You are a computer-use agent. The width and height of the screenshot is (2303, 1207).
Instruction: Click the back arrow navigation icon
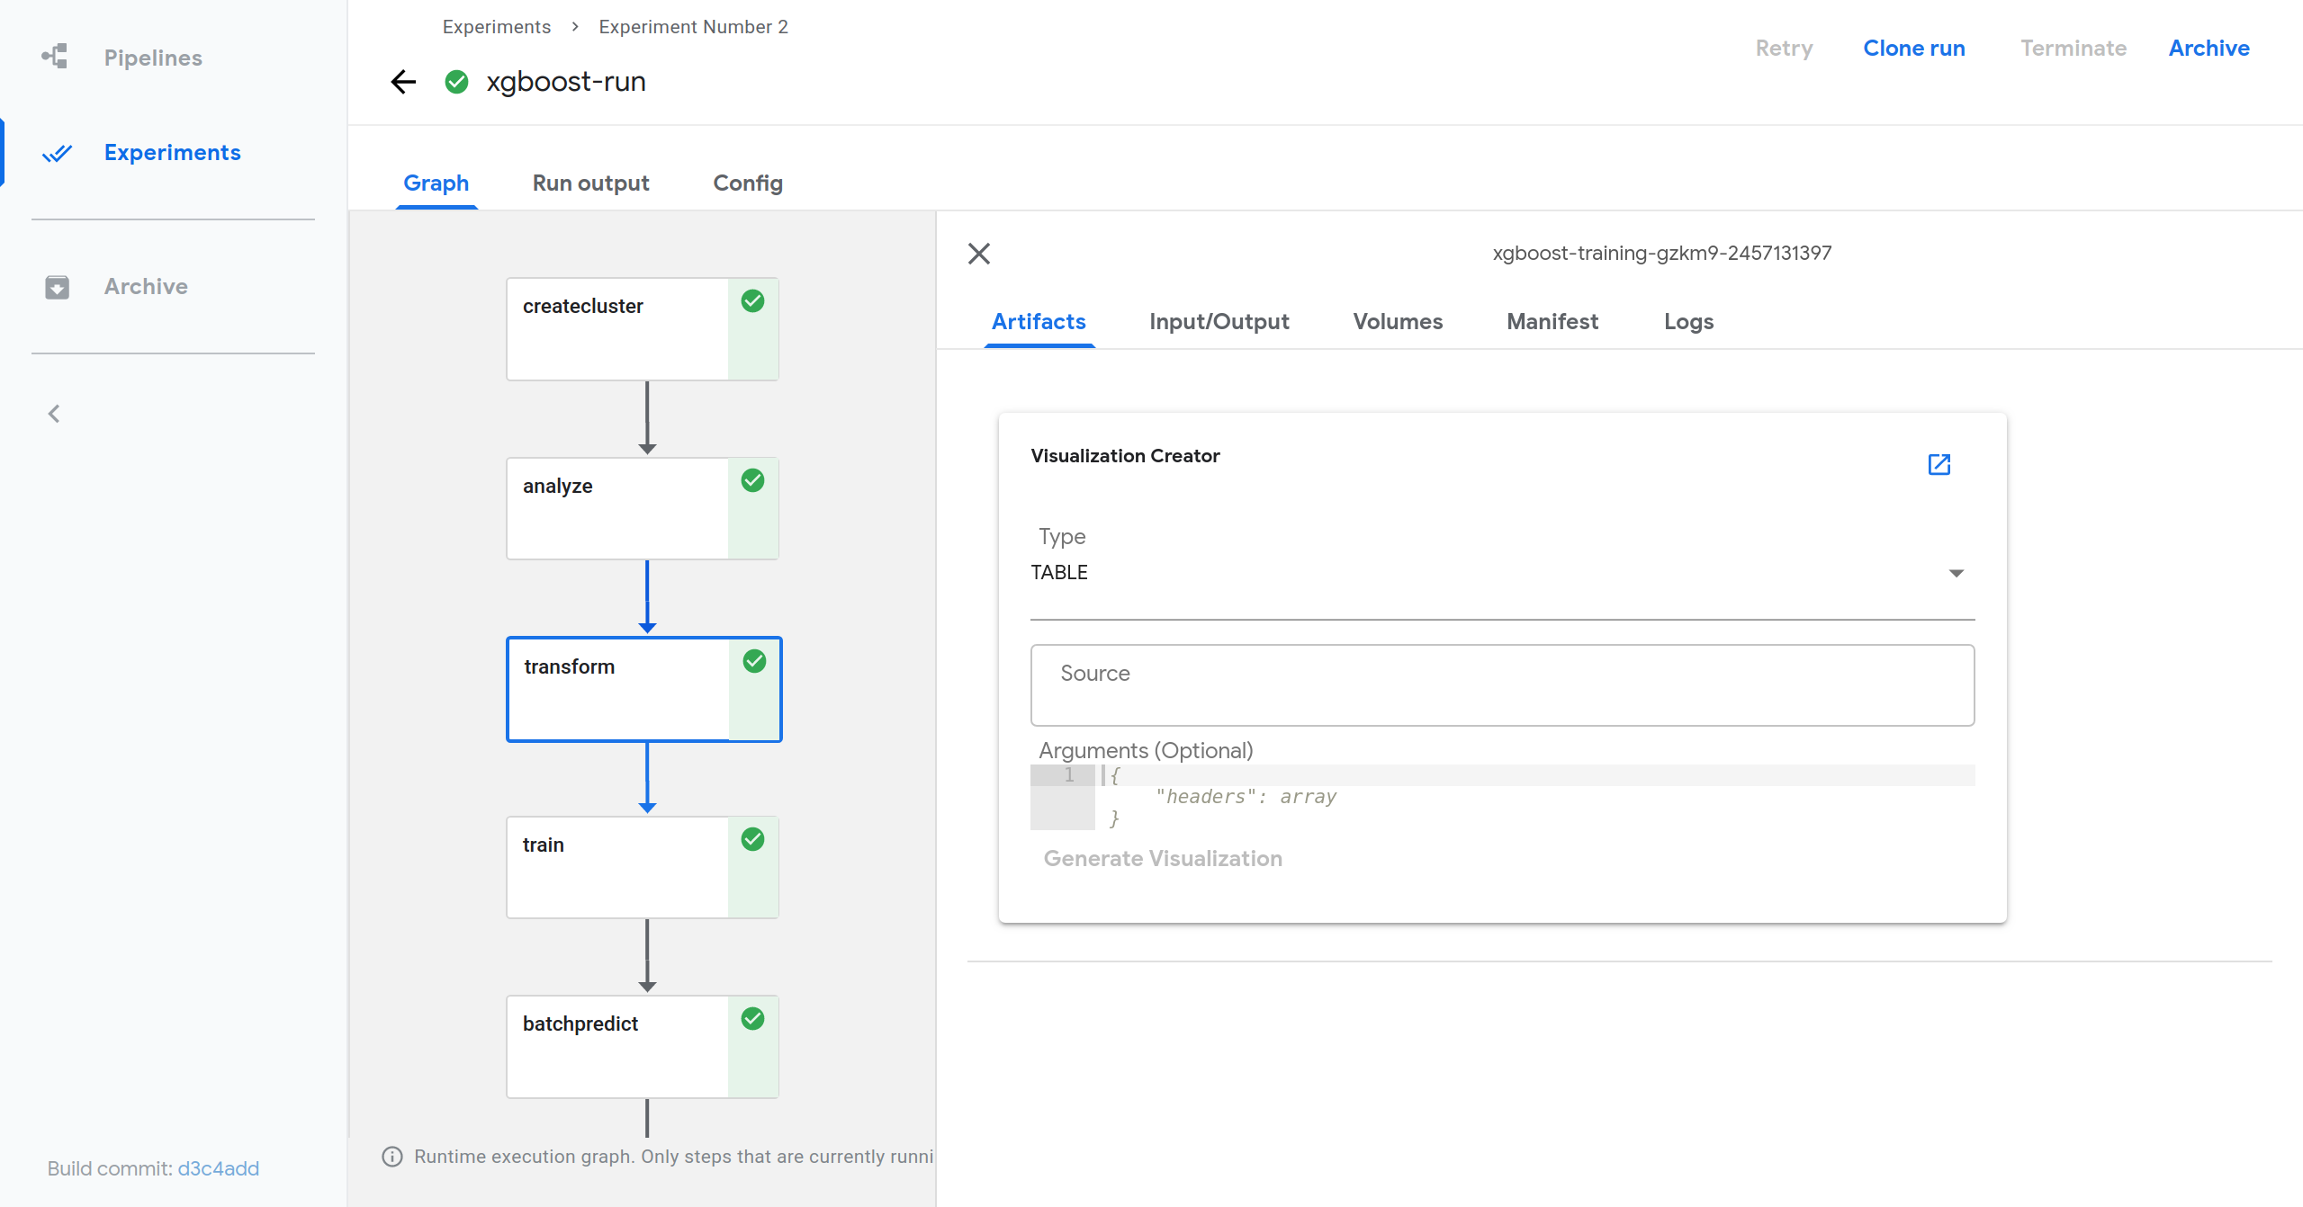404,82
